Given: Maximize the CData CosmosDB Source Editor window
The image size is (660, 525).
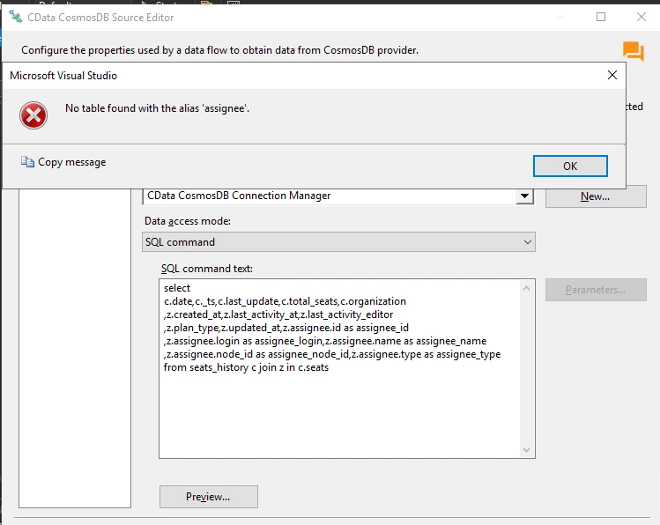Looking at the screenshot, I should 601,17.
